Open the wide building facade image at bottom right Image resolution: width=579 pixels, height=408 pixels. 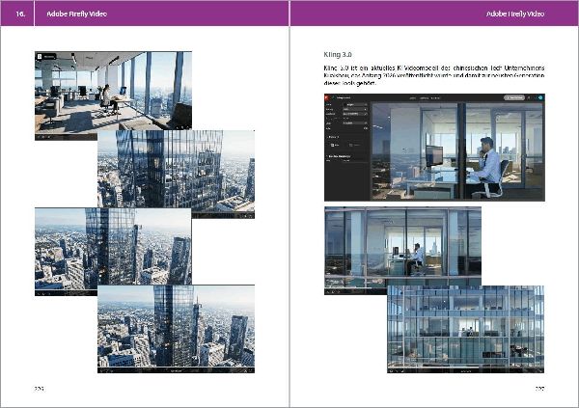[x=465, y=329]
